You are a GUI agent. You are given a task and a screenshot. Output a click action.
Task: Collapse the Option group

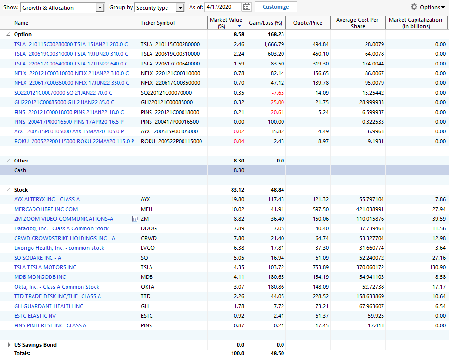(9, 34)
